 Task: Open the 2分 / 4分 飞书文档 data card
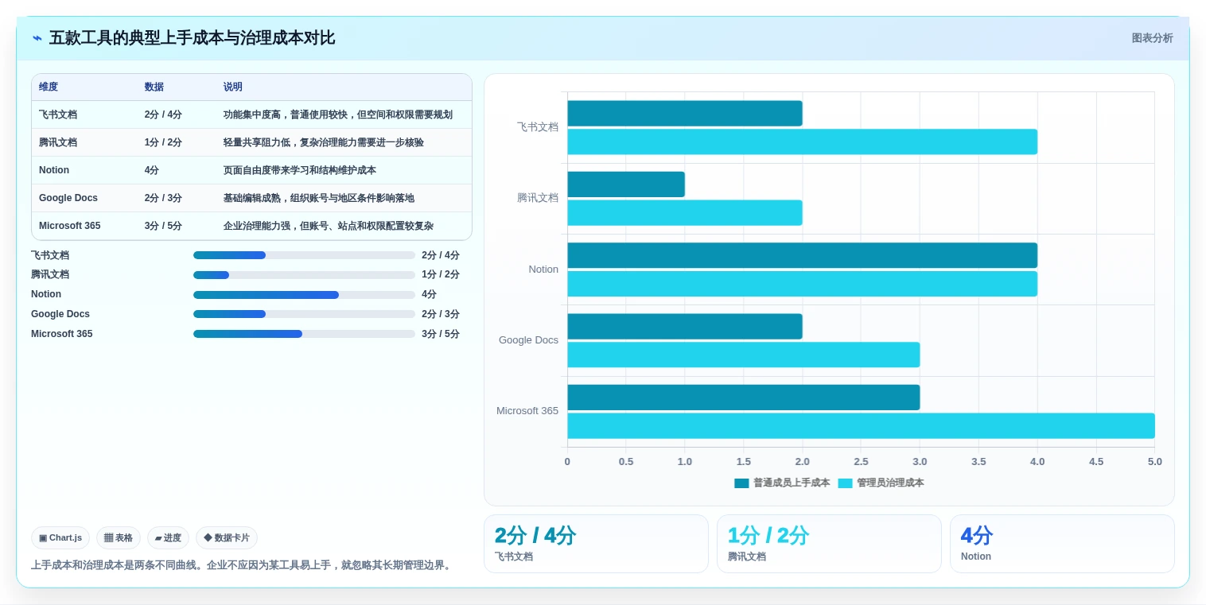596,544
